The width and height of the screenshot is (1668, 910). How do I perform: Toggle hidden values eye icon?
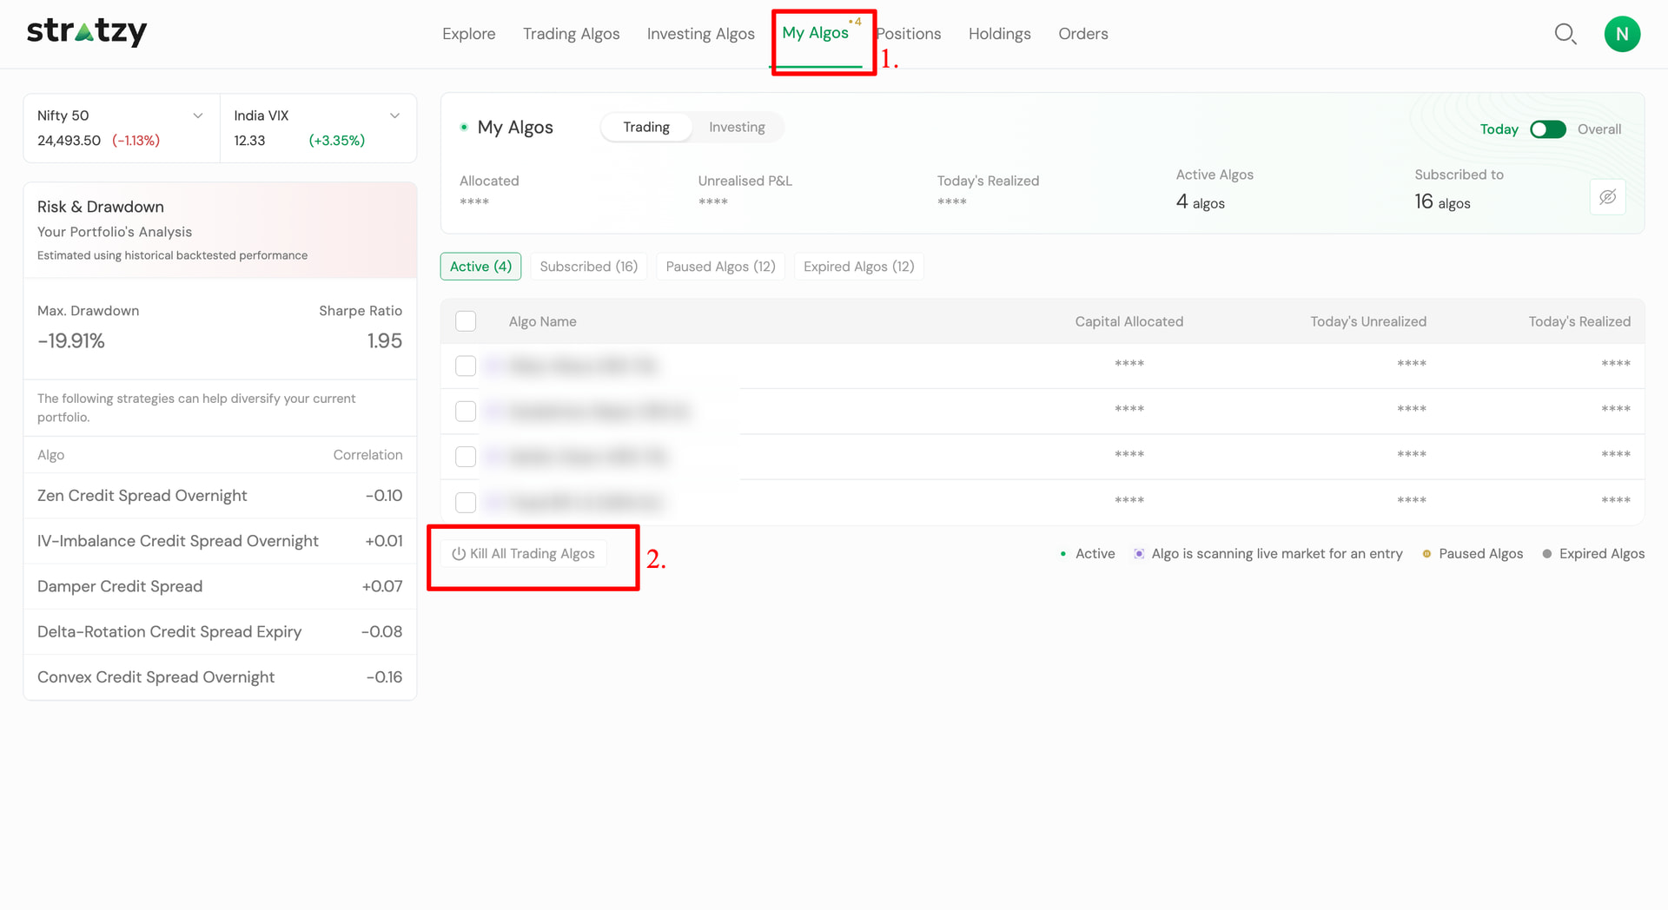[x=1607, y=197]
